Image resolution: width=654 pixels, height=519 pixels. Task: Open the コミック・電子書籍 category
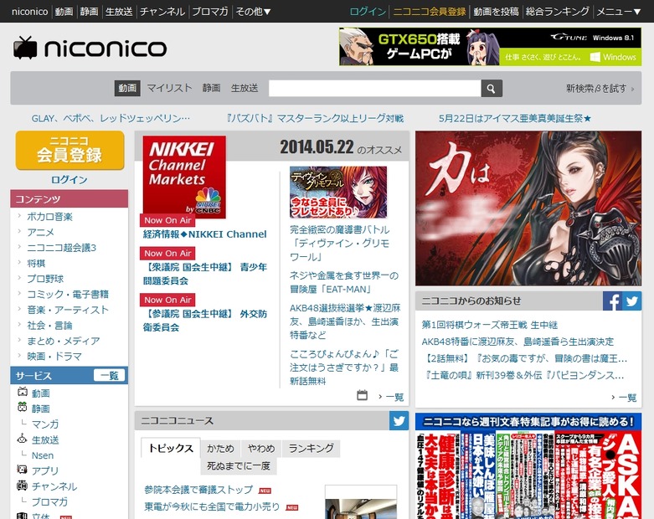pyautogui.click(x=68, y=295)
